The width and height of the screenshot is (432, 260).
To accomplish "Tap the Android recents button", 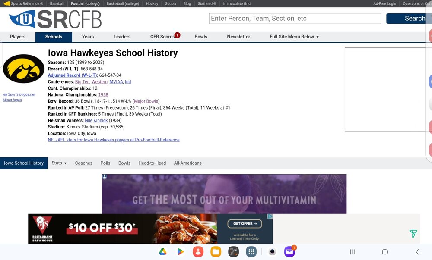I will 353,252.
